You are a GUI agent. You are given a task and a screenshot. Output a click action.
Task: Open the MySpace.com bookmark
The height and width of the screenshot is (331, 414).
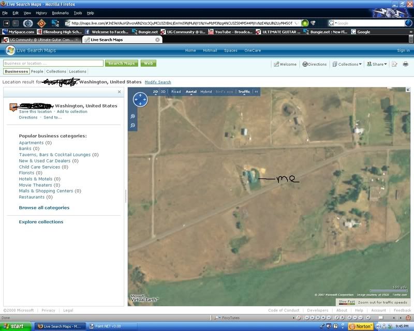tap(18, 32)
